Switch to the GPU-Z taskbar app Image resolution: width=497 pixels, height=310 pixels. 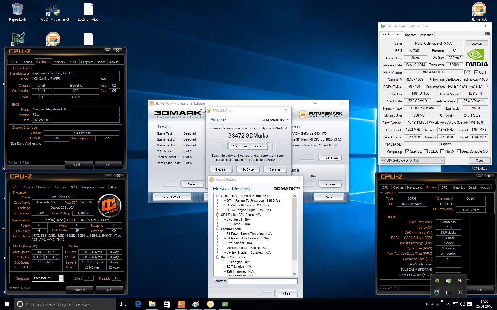(x=225, y=304)
